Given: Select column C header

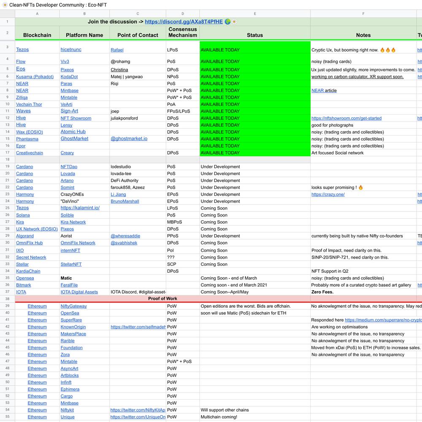Looking at the screenshot, I should 138,14.
